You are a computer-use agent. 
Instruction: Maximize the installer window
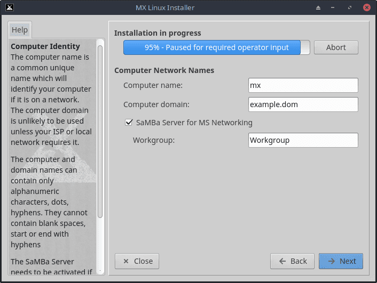point(350,7)
